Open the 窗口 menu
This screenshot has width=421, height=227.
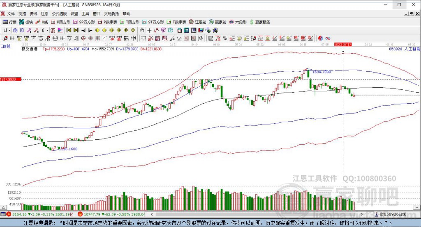96,14
